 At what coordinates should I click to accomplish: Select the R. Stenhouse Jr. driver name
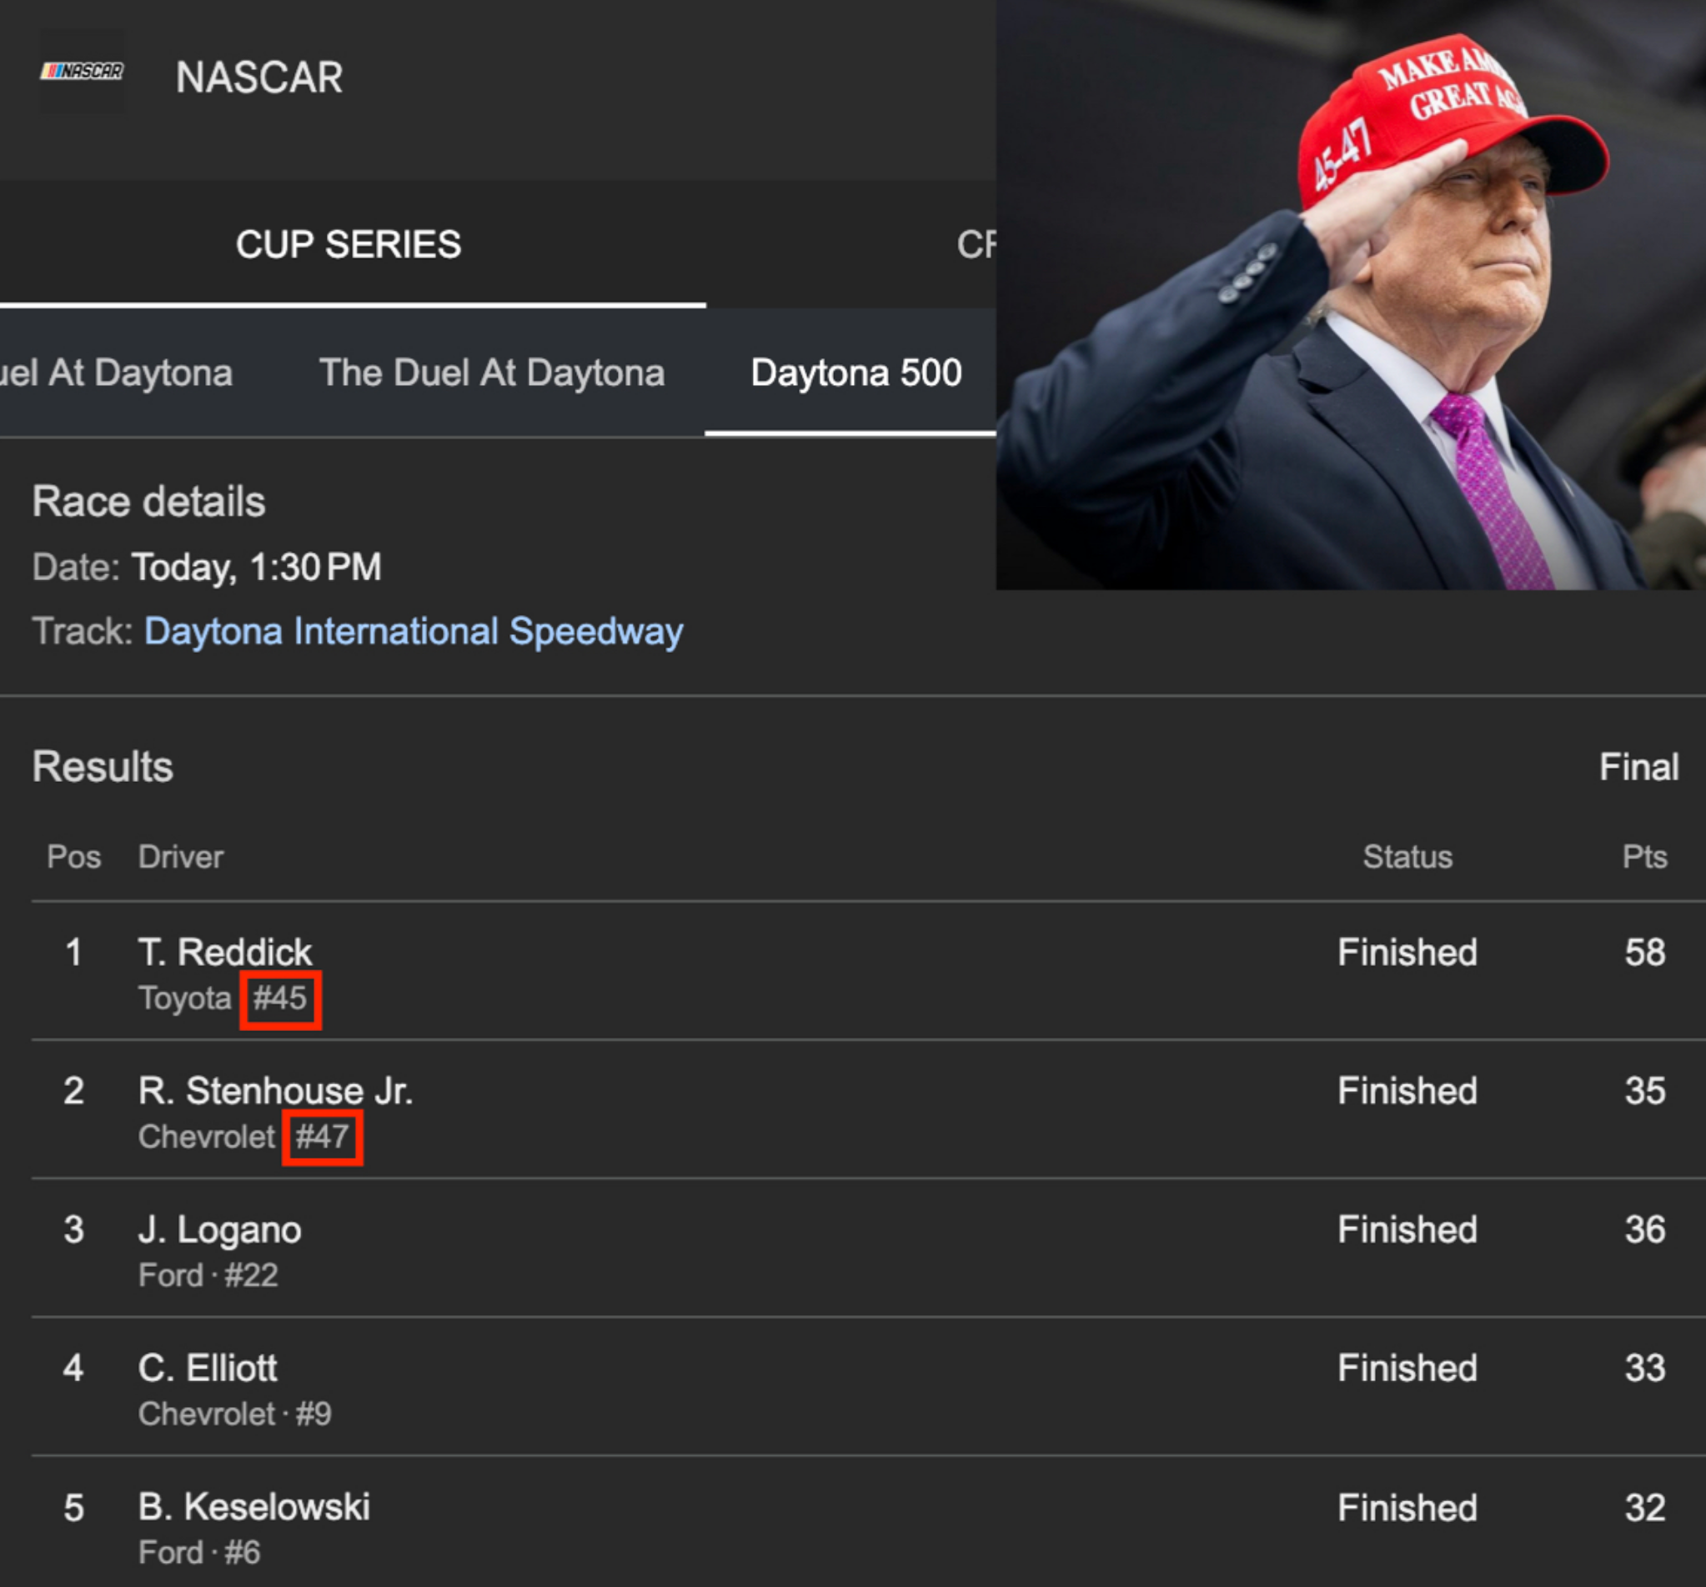click(x=275, y=1091)
